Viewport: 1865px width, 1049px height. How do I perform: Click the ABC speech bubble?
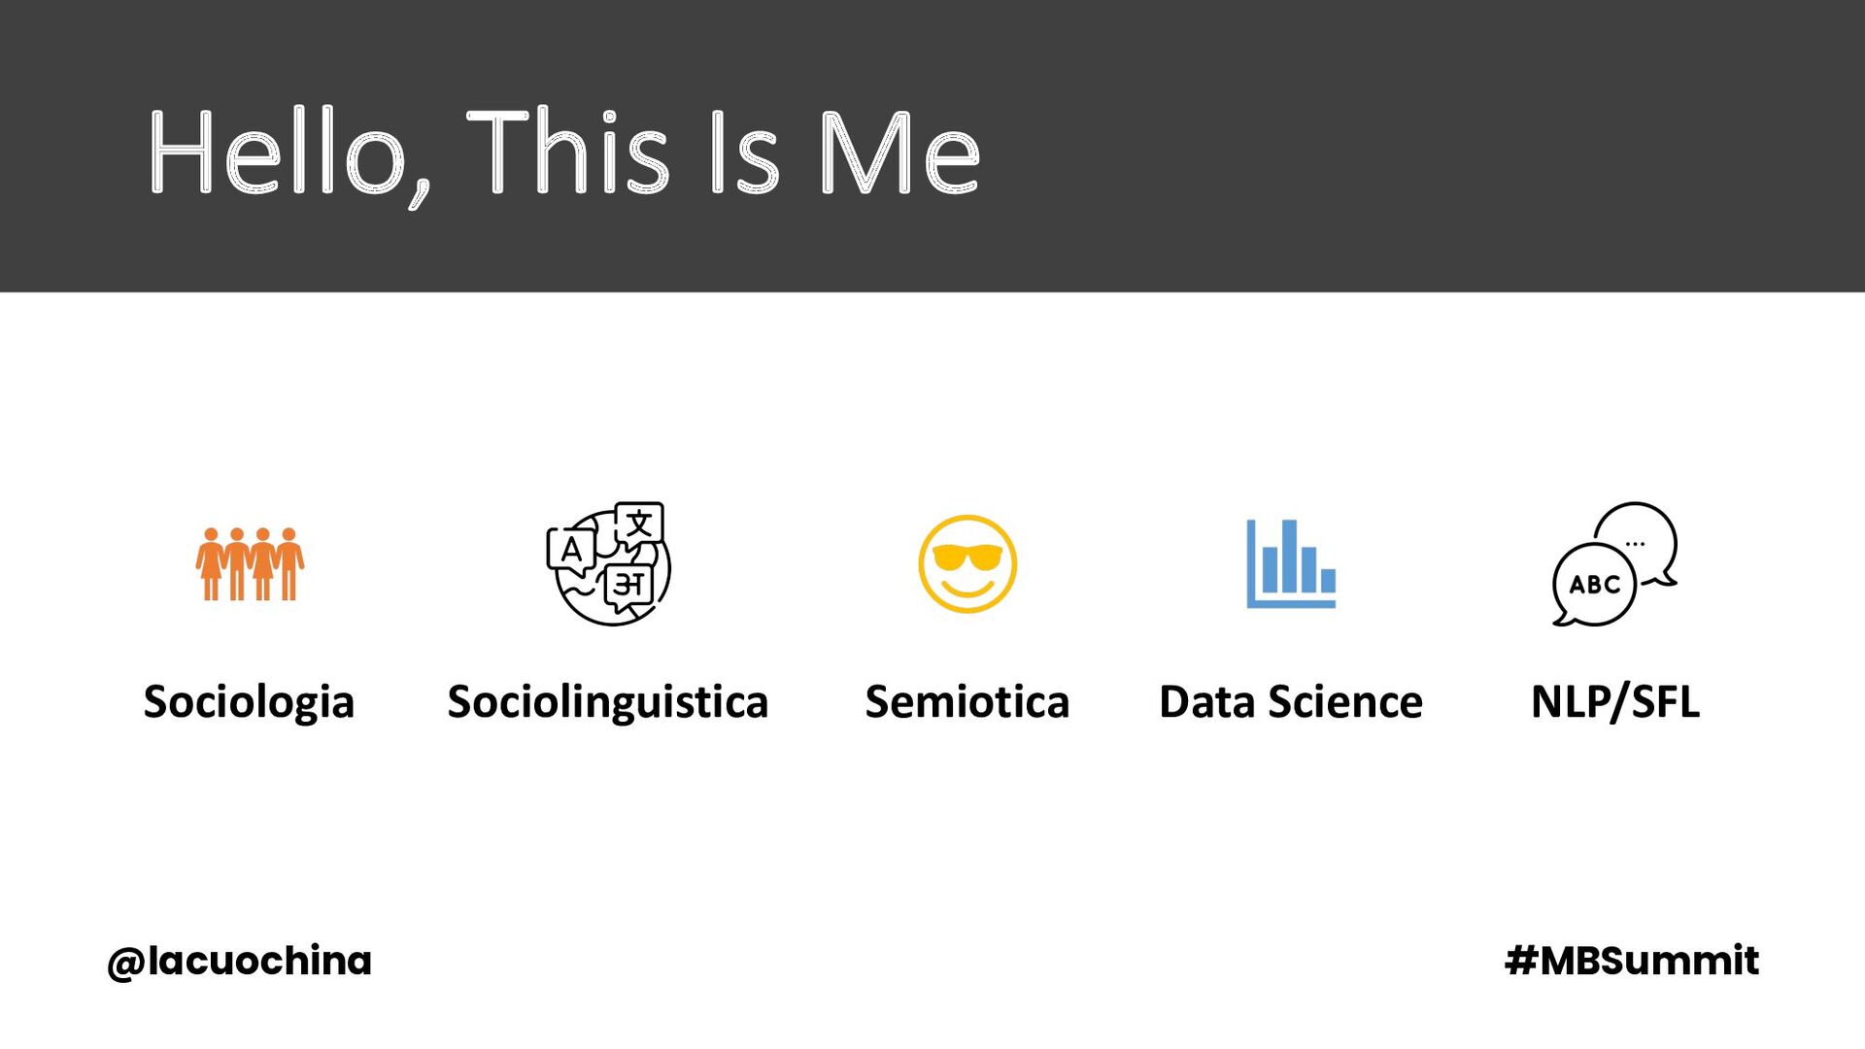pos(1594,585)
